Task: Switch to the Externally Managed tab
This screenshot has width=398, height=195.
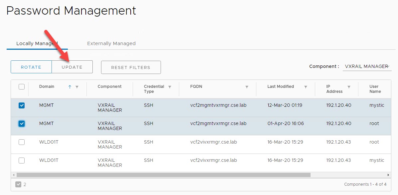Action: [111, 43]
